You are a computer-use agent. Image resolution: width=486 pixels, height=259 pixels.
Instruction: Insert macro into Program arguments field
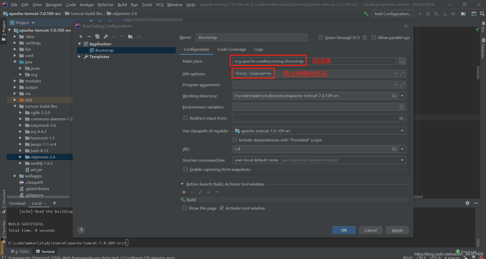[396, 85]
